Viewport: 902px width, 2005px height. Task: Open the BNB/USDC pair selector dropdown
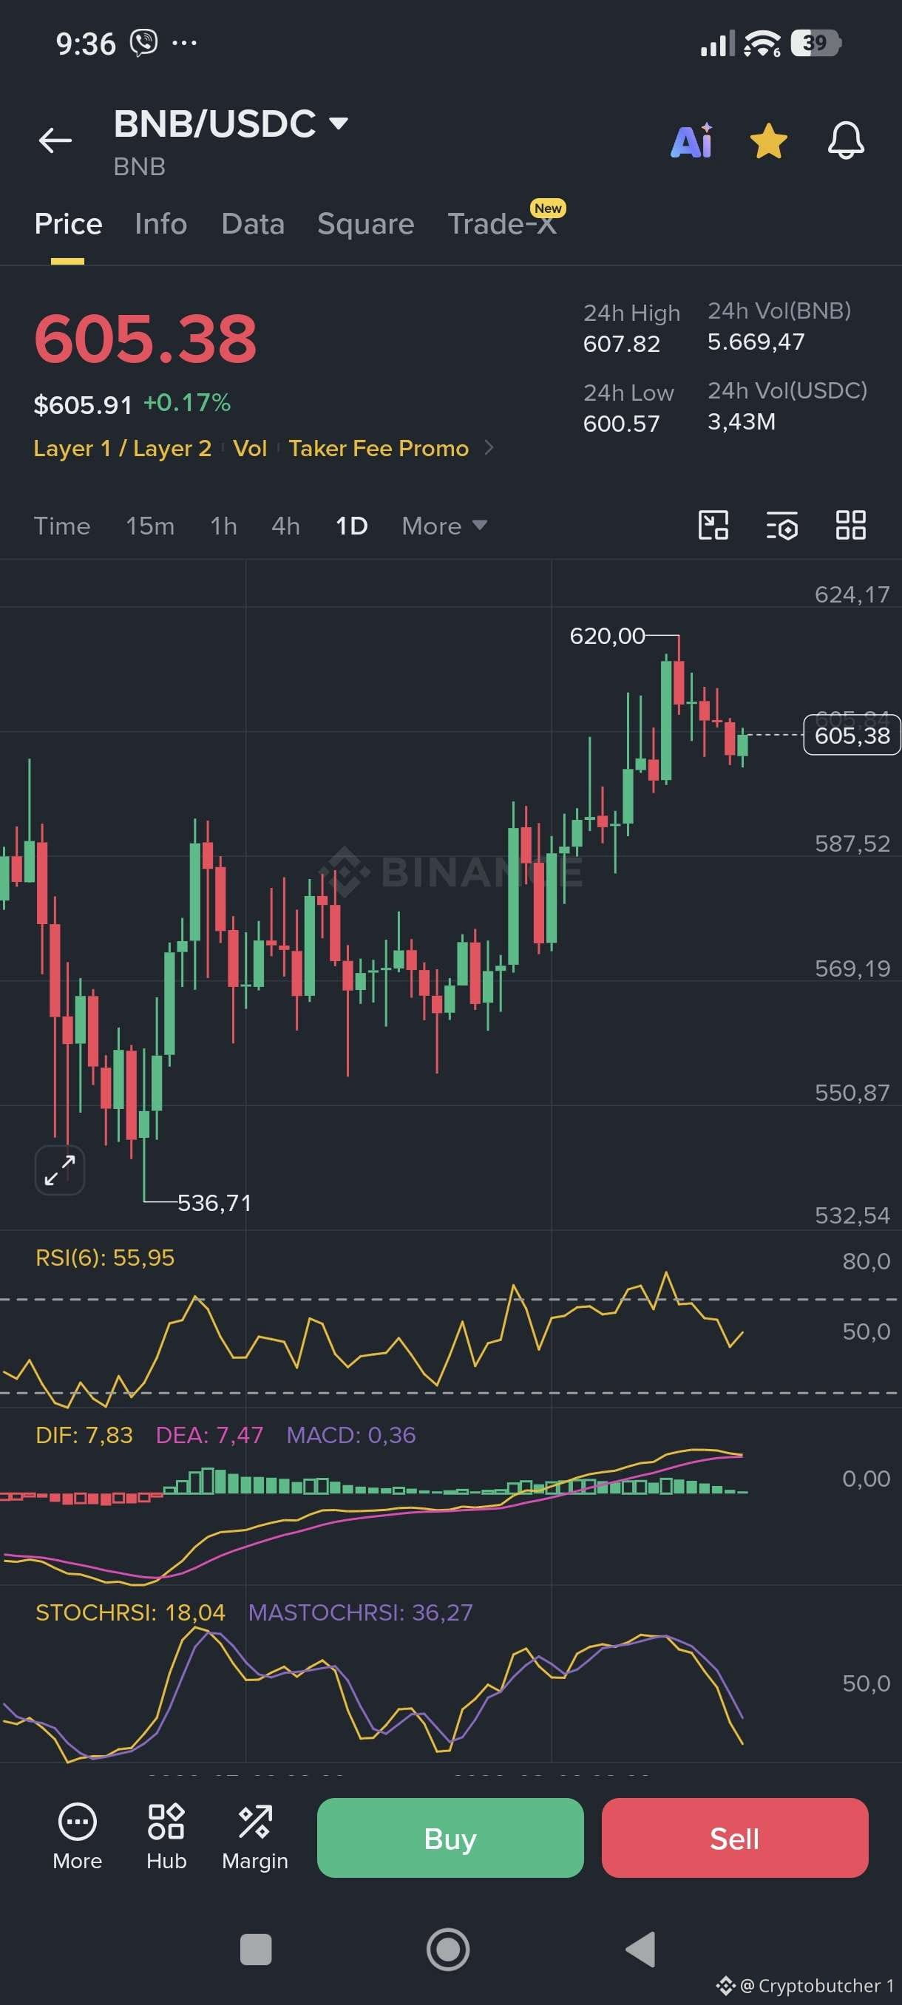231,123
